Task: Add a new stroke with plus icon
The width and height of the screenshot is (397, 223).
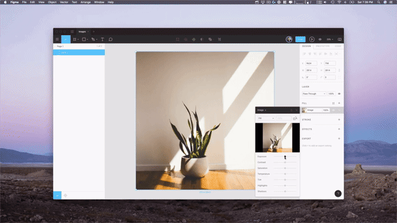Action: (x=339, y=120)
